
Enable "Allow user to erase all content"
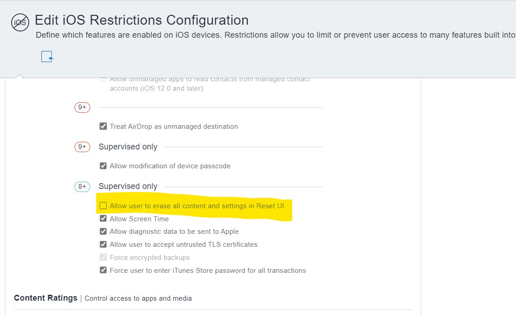click(103, 205)
